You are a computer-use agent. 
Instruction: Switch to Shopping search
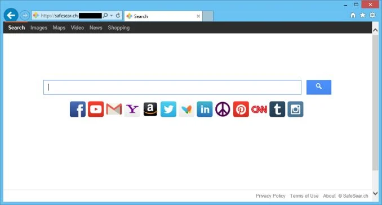119,28
